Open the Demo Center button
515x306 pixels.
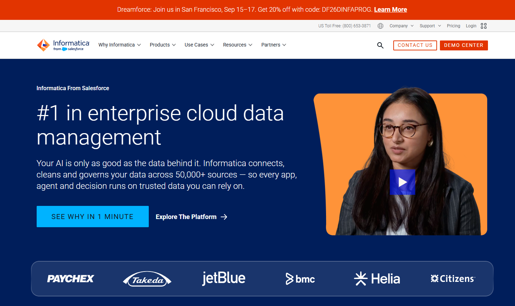click(x=464, y=45)
